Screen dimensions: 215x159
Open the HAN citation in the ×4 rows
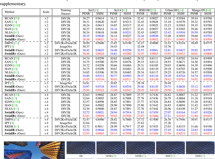15,105
